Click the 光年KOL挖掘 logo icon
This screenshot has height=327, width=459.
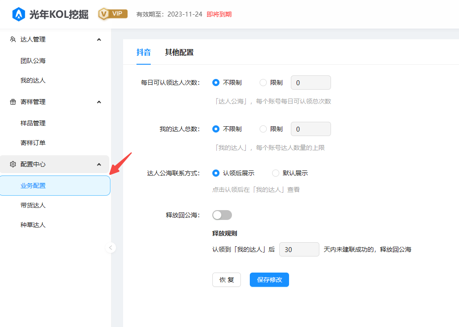(x=18, y=14)
